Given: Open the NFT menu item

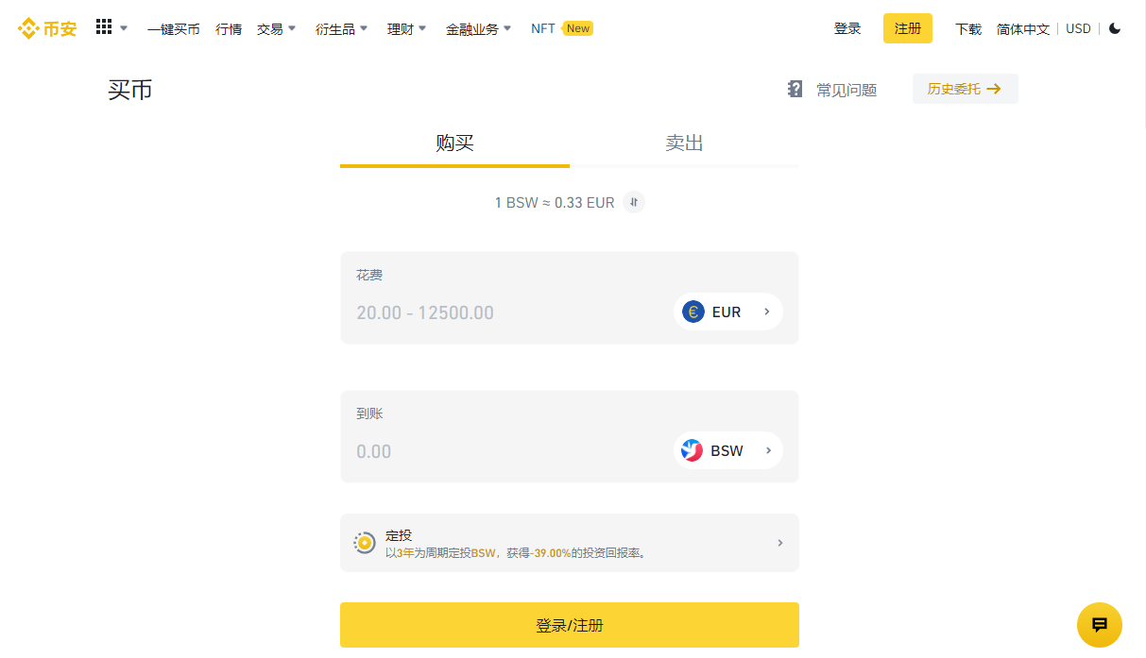Looking at the screenshot, I should [543, 28].
